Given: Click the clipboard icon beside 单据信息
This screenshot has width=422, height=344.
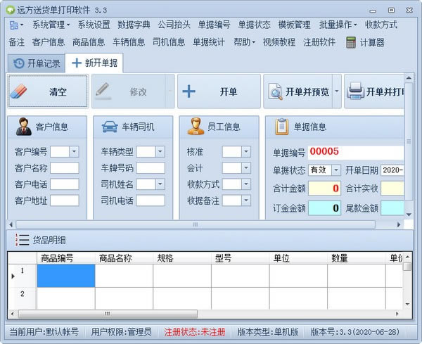Looking at the screenshot, I should point(281,127).
